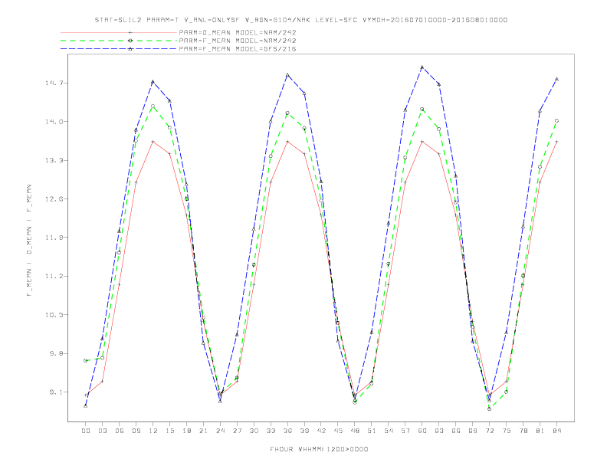Select legend entry PARM=F_MEAN MODEL=NAM/242
This screenshot has width=607, height=469.
click(238, 41)
